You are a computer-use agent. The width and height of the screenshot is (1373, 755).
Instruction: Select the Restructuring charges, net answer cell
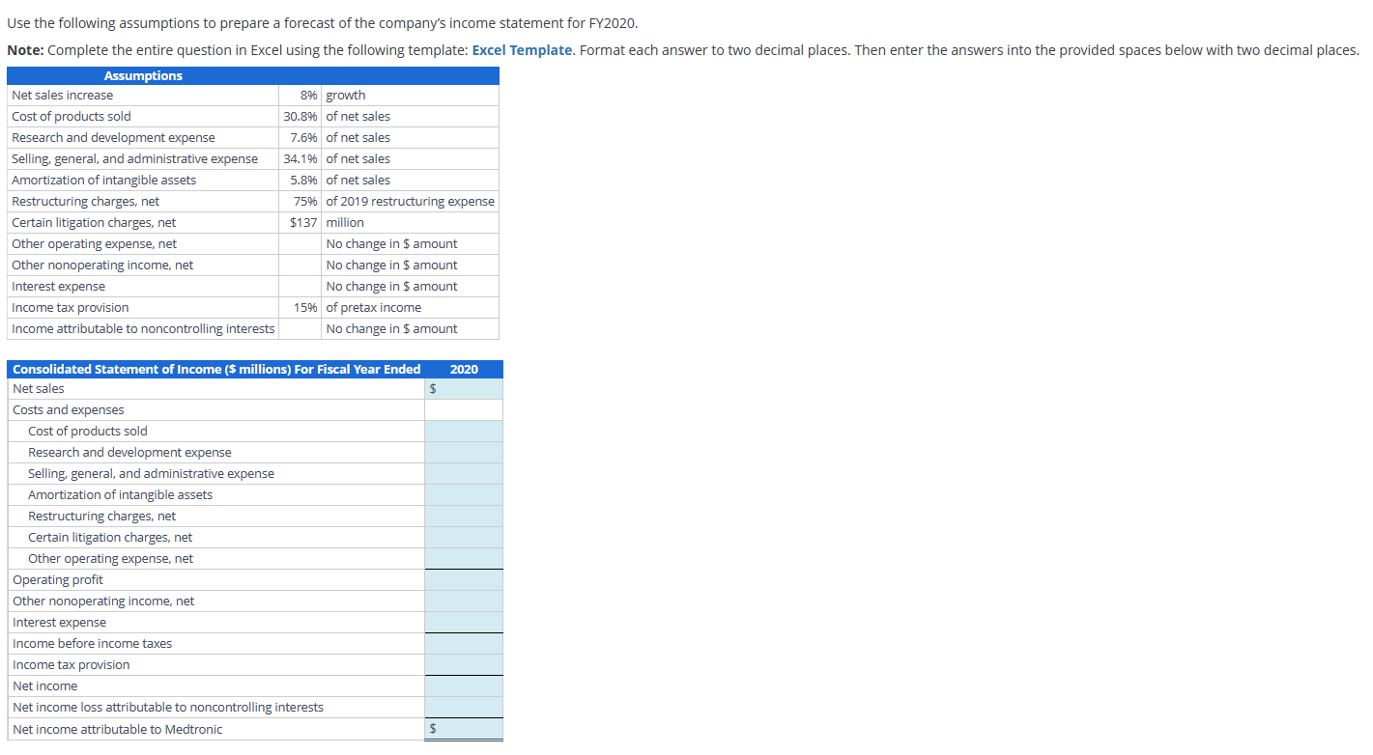[464, 516]
